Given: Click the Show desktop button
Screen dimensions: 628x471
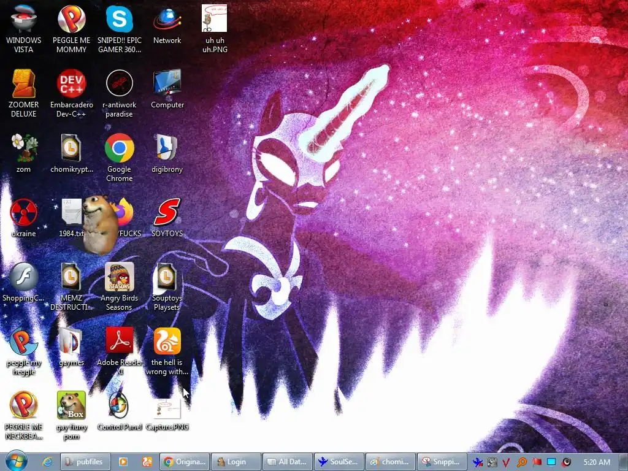Looking at the screenshot, I should click(623, 462).
